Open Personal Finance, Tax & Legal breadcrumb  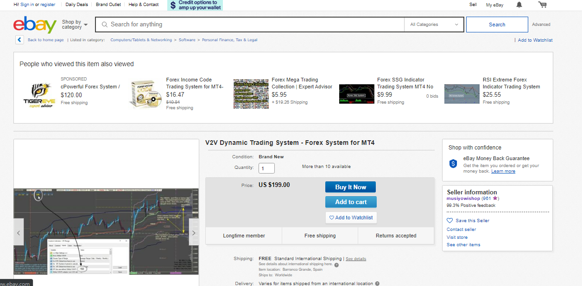click(230, 40)
